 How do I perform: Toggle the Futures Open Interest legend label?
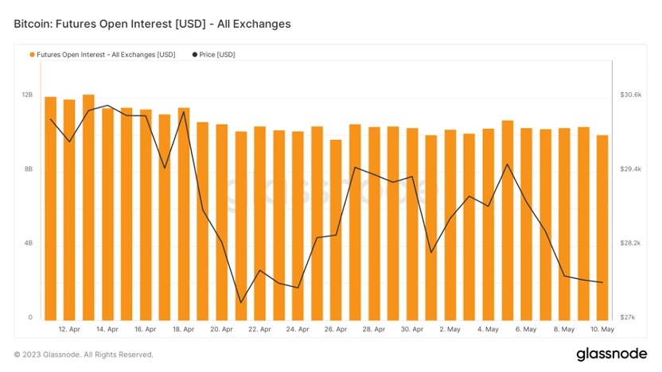[x=106, y=55]
